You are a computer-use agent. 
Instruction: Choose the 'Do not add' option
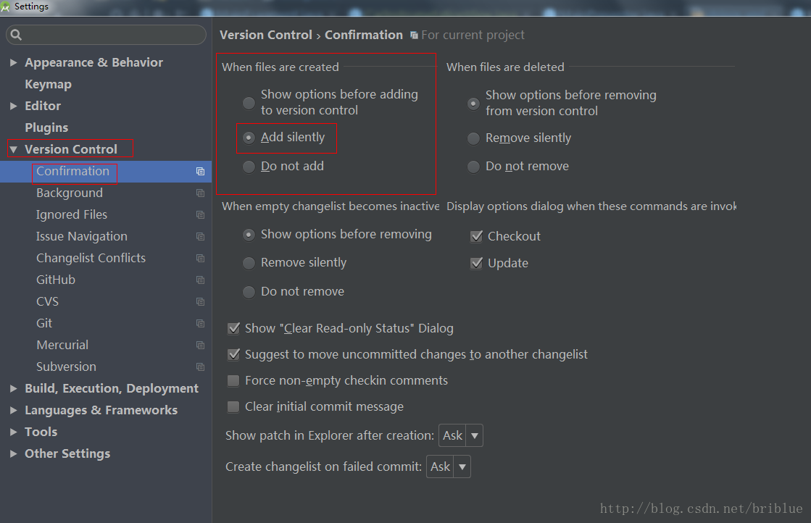click(249, 167)
